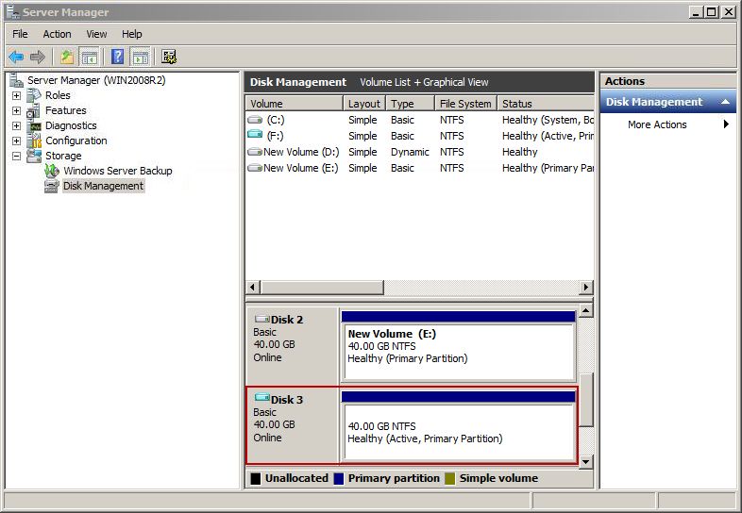Click the Disk 3 label
This screenshot has height=513, width=742.
(287, 400)
